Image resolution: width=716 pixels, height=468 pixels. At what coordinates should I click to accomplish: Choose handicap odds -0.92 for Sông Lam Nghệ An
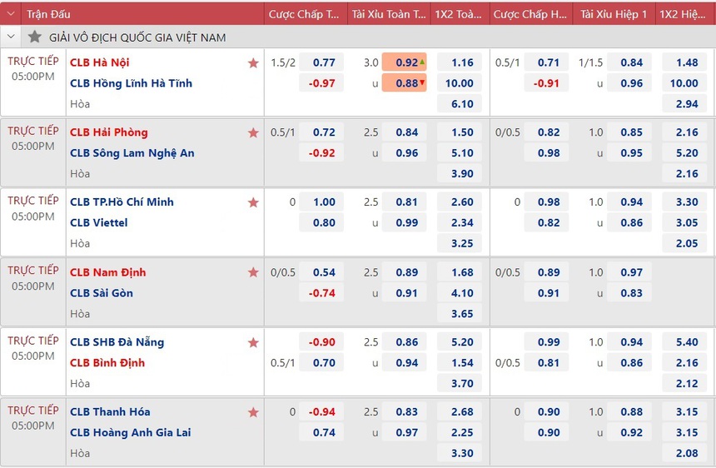tap(322, 153)
